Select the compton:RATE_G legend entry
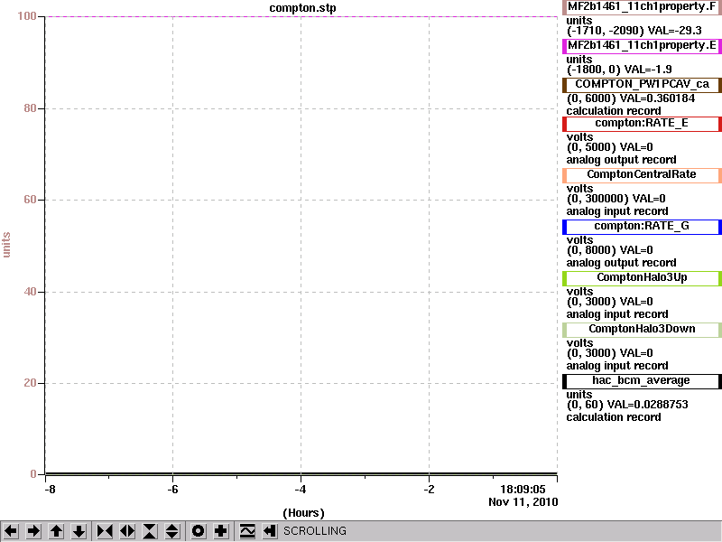722x542 pixels. (642, 227)
